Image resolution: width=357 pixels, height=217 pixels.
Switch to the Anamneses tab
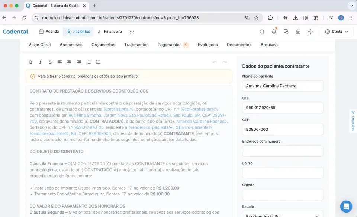71,45
